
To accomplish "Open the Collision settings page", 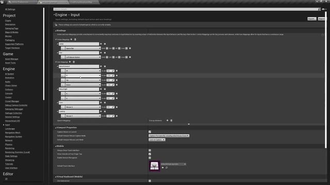I will pyautogui.click(x=9, y=89).
